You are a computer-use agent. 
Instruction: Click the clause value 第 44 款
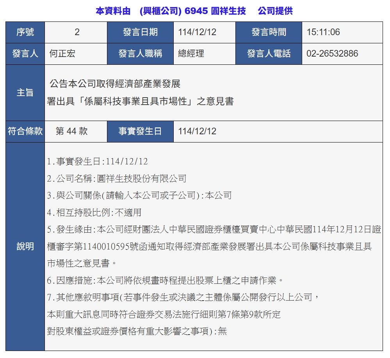(x=71, y=131)
